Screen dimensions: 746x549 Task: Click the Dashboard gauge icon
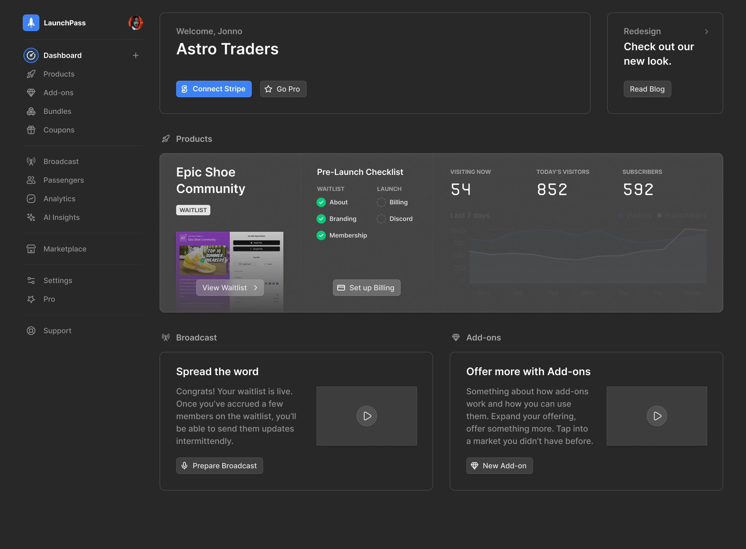pyautogui.click(x=31, y=55)
